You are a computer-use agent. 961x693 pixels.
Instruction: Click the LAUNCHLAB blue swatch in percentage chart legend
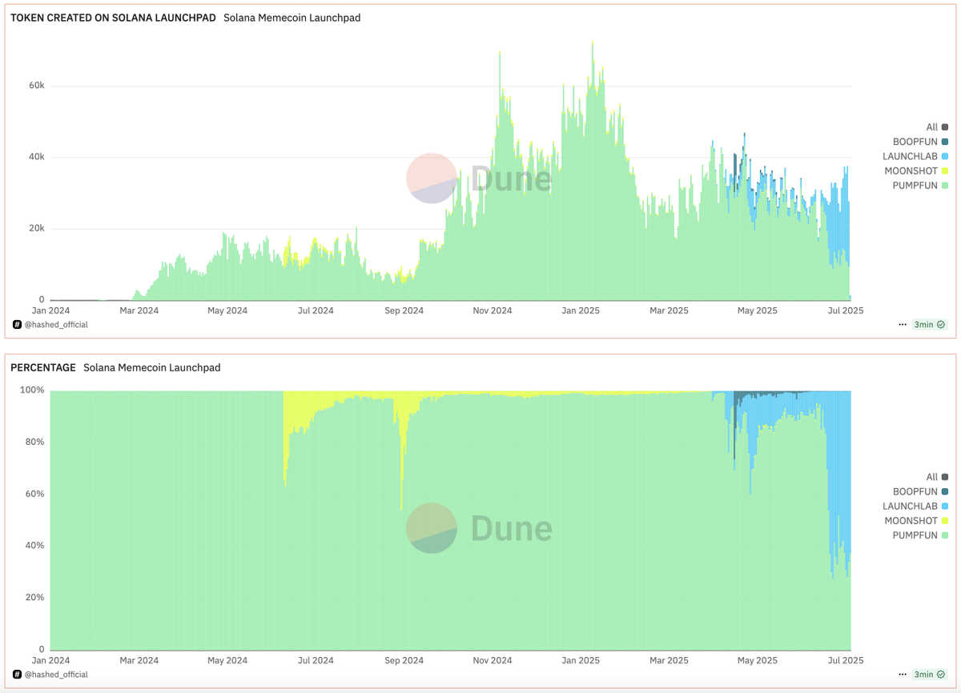click(x=946, y=506)
